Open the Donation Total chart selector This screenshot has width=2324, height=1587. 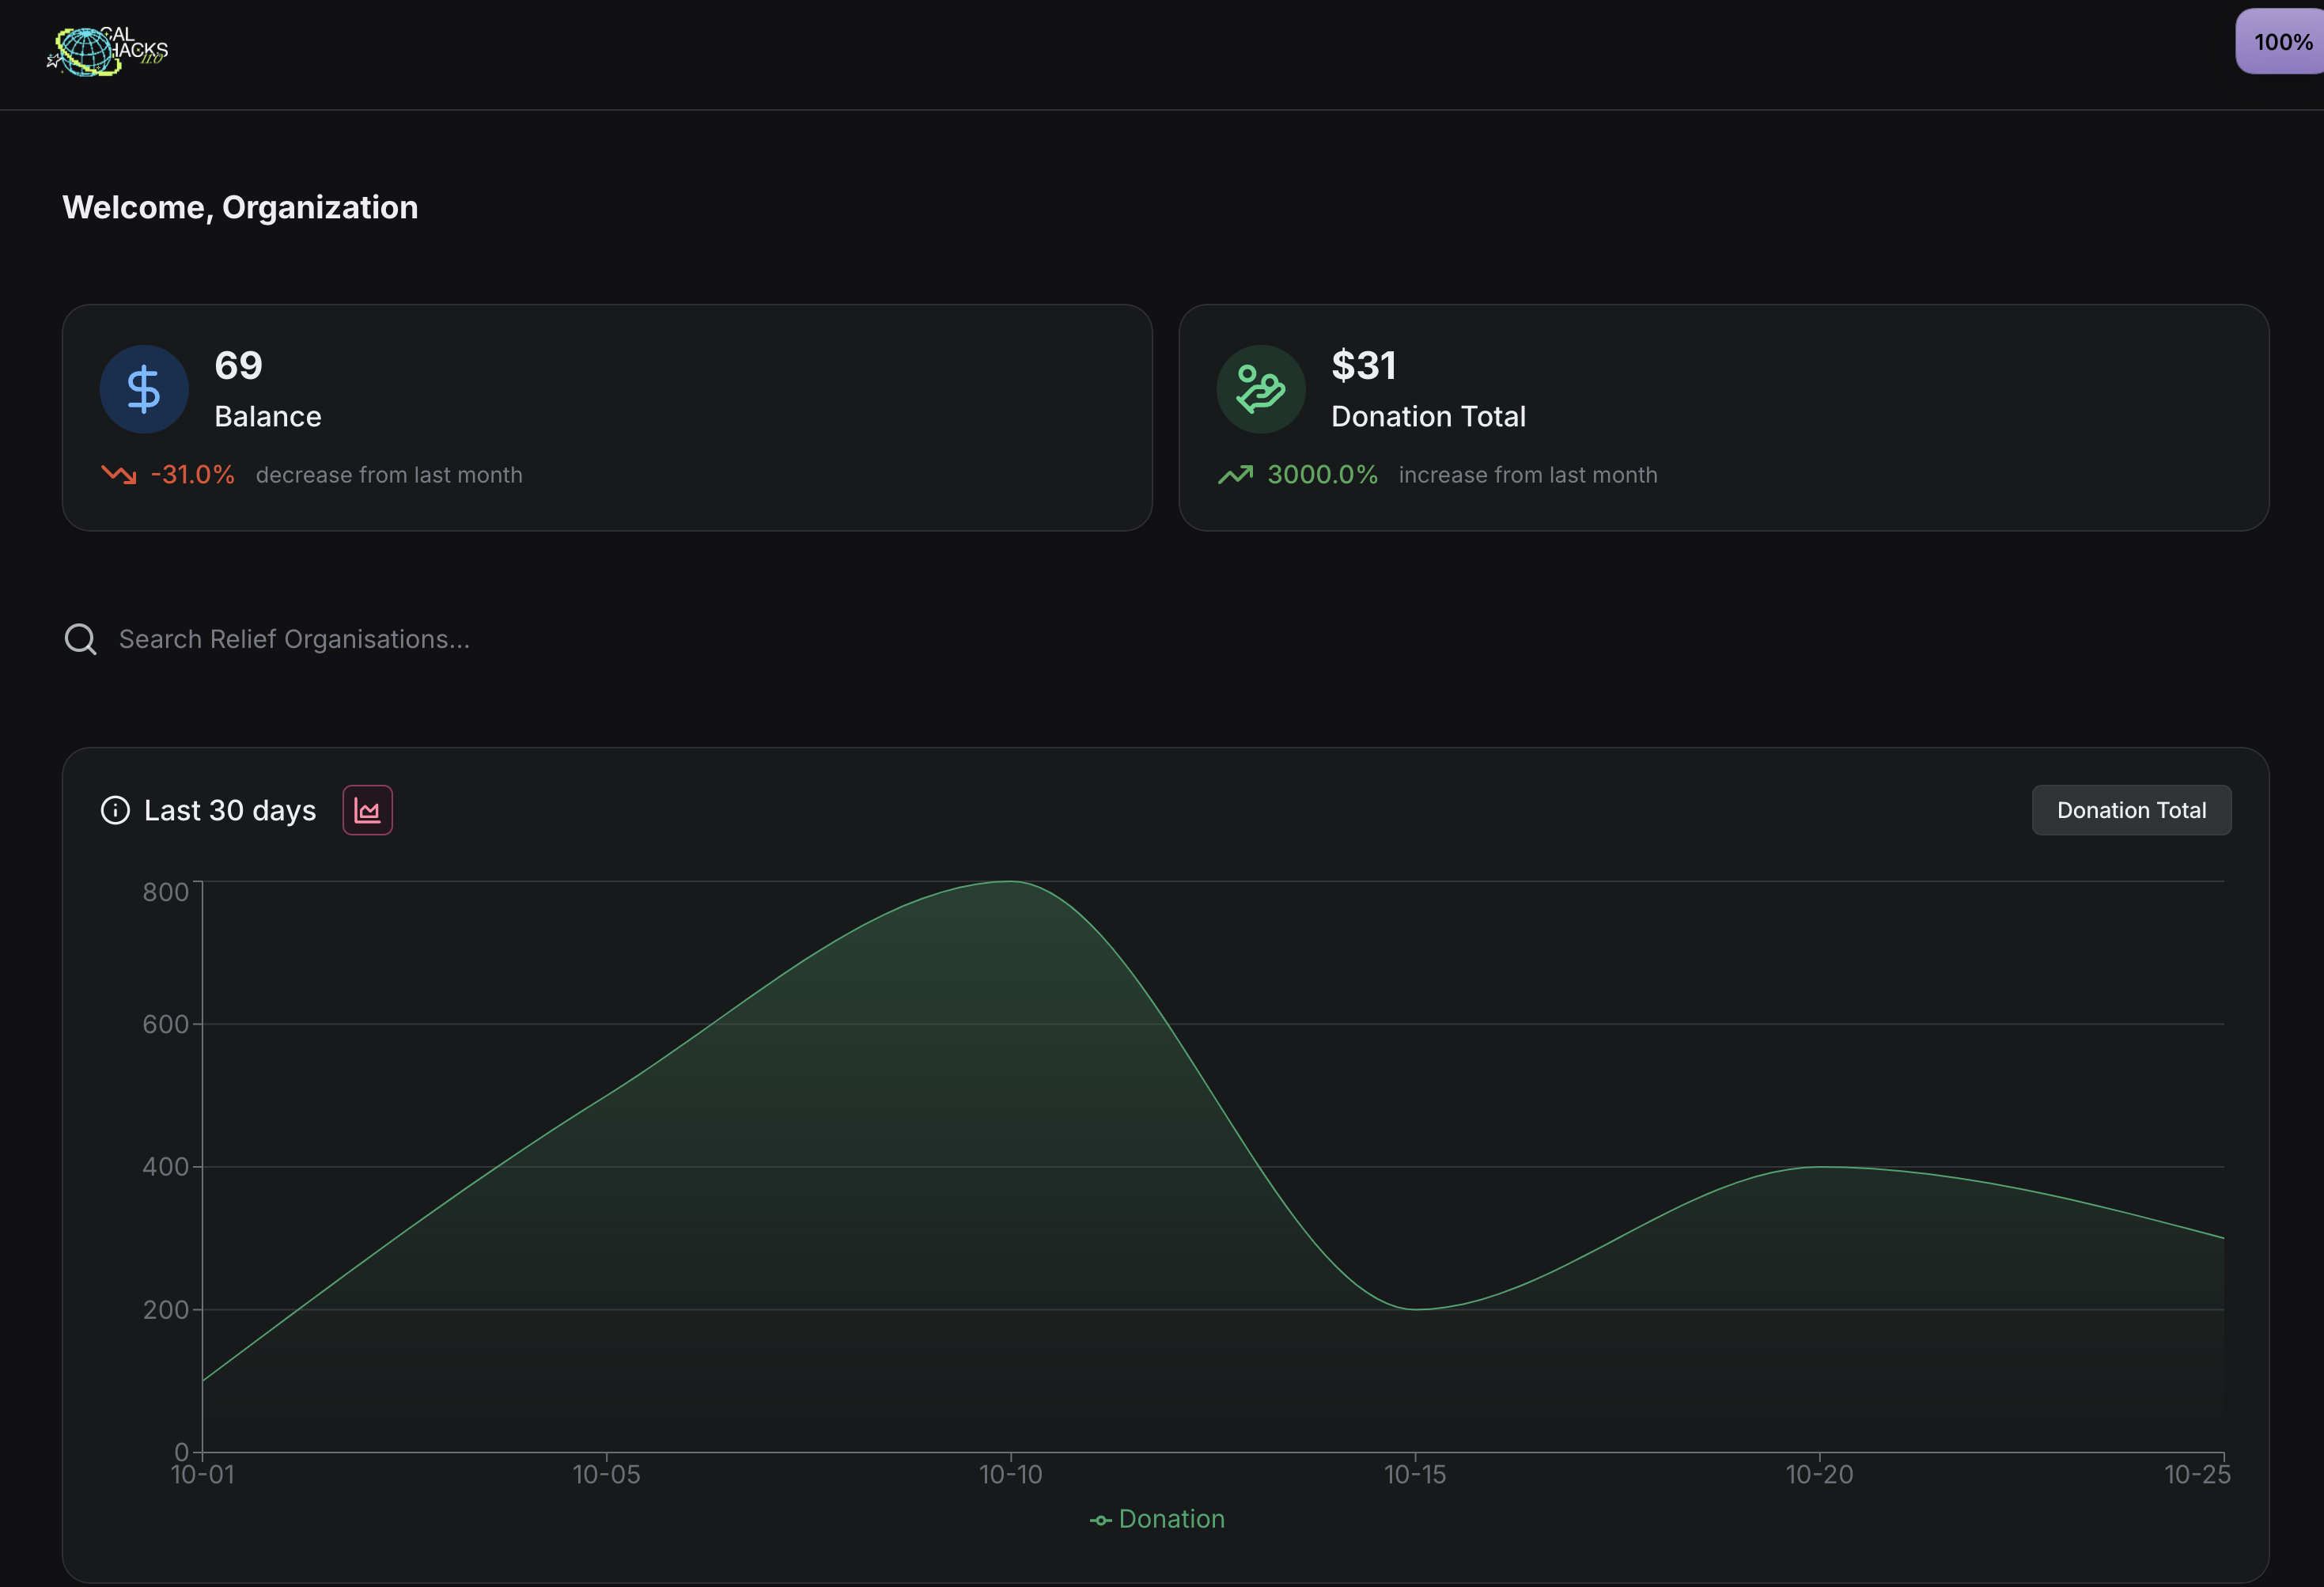pos(2131,810)
